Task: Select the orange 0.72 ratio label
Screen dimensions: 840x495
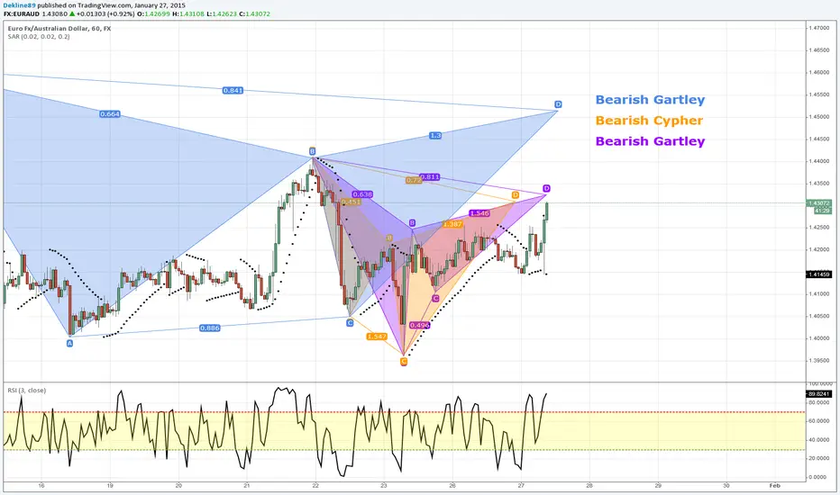Action: point(413,181)
